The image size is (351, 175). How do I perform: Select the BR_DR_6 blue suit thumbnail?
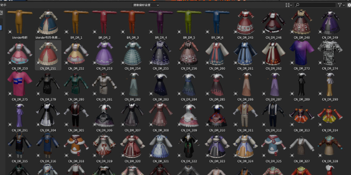pos(217,22)
